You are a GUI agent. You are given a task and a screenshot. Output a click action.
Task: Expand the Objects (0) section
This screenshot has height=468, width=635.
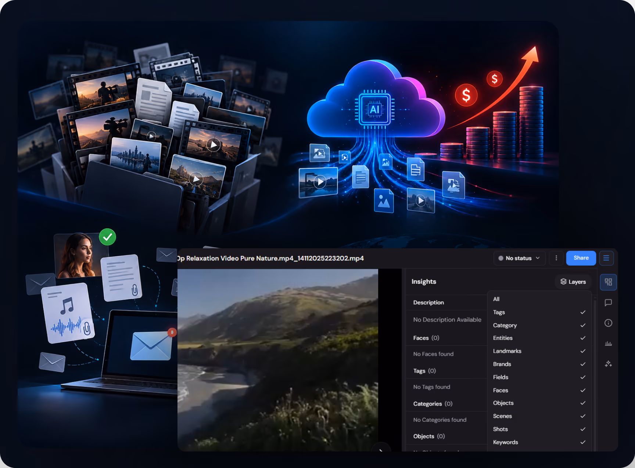pos(446,436)
